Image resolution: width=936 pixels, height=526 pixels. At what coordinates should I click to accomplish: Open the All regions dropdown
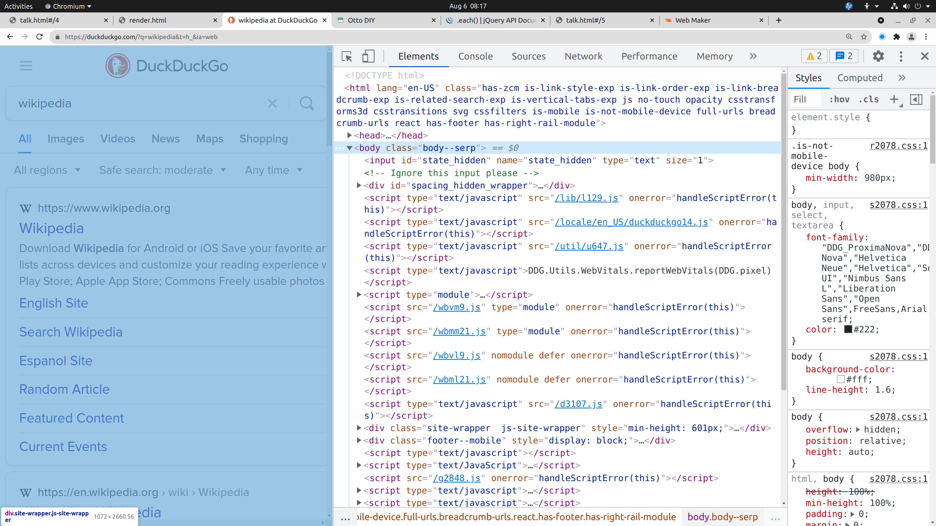pyautogui.click(x=47, y=170)
